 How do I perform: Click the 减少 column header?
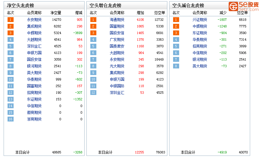[223, 13]
